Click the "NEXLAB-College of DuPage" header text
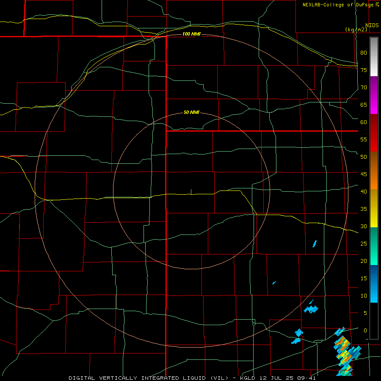Viewport: 381px width, 381px height. [339, 5]
